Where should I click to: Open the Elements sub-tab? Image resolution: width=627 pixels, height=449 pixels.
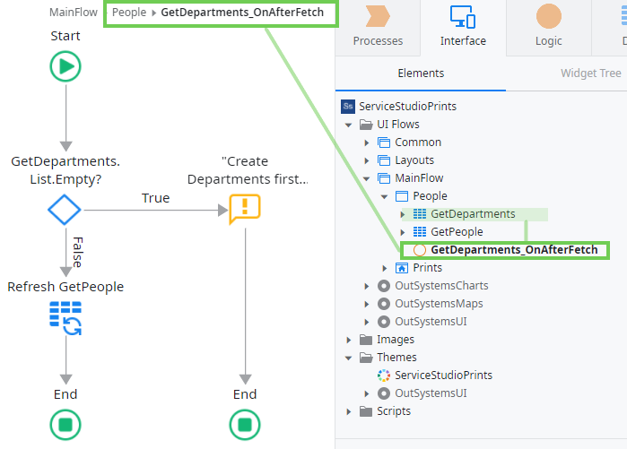(421, 73)
